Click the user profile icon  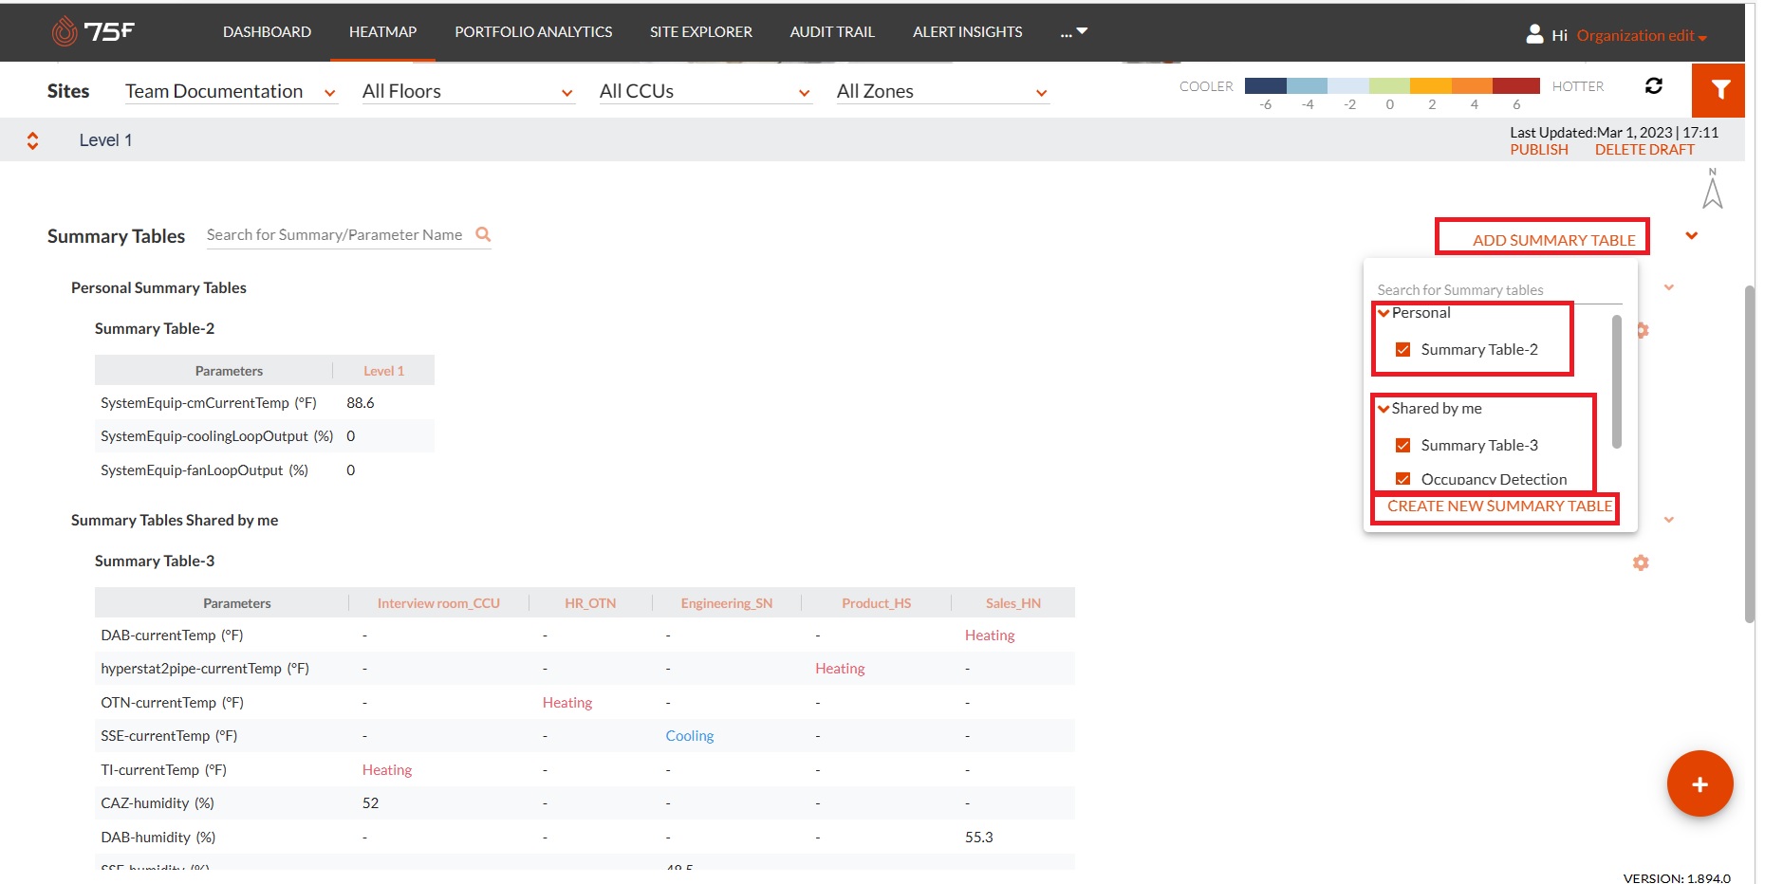[1534, 32]
